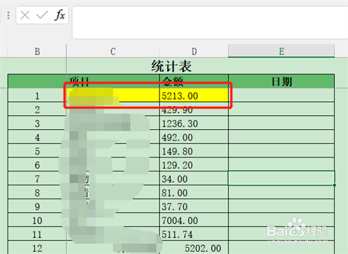Click the cell with value 511.74
Screen dimensions: 348x254
(x=194, y=235)
